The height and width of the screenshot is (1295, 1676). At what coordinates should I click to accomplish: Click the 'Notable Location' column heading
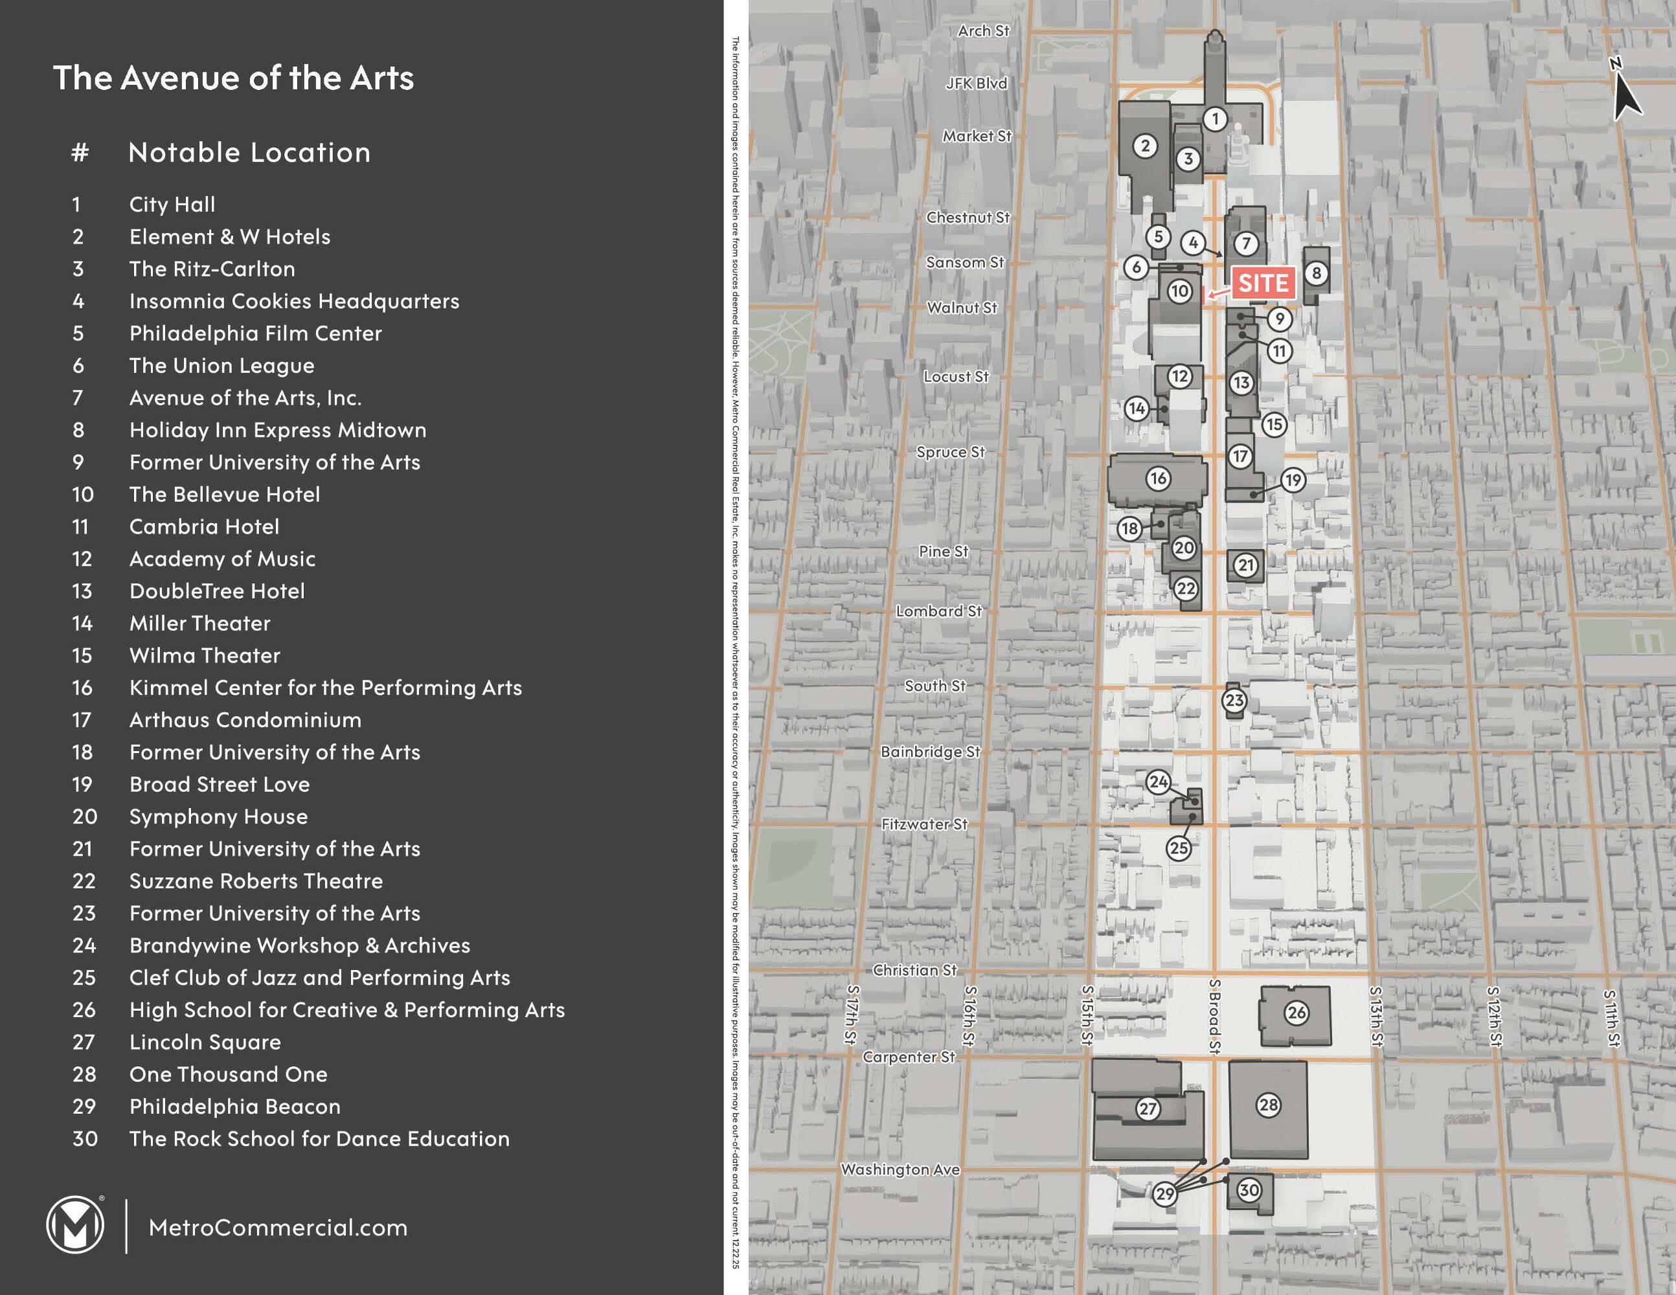[x=249, y=153]
